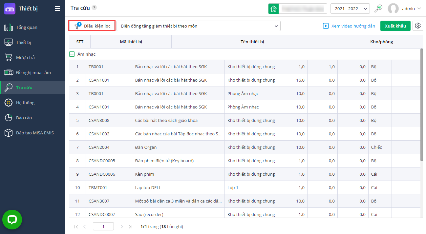Click the page number input field
Screen dimensions: 426x234
point(103,226)
